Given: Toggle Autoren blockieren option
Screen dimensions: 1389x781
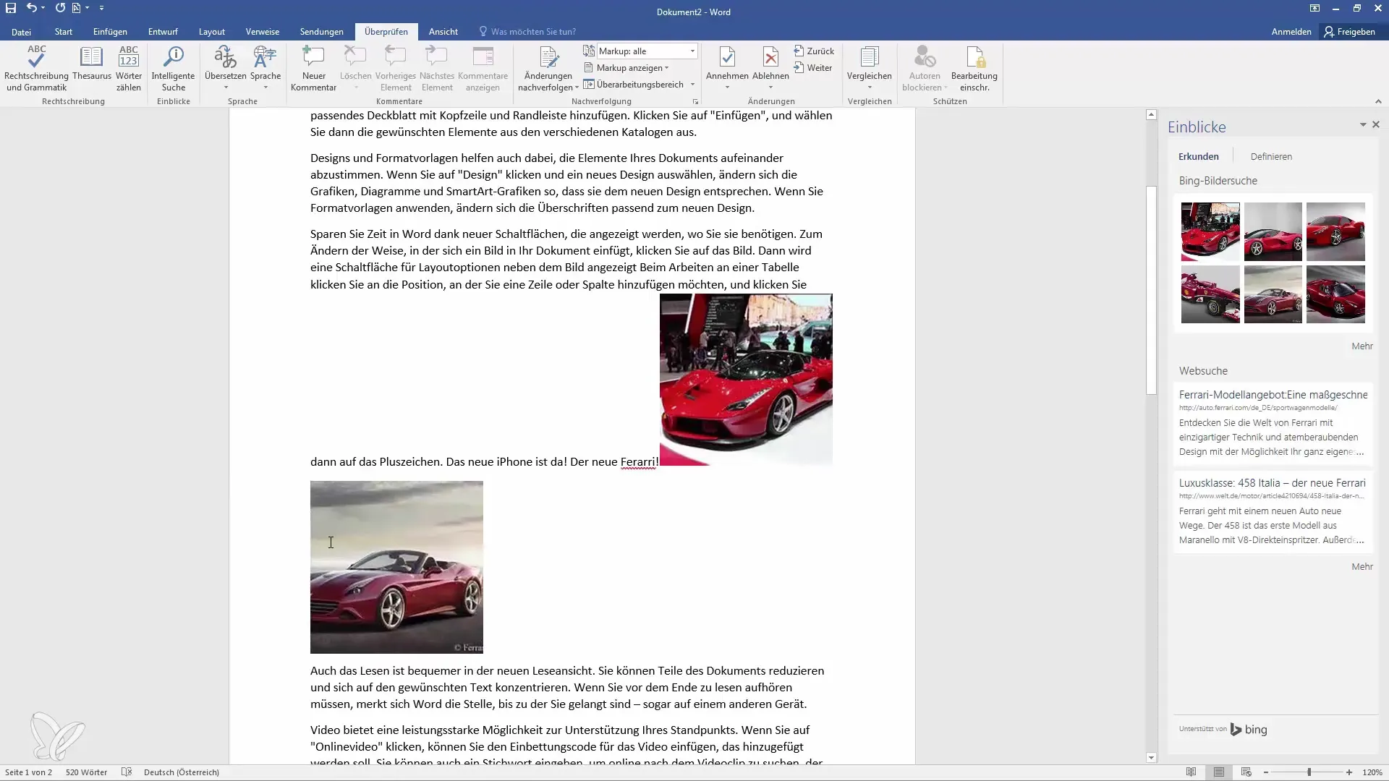Looking at the screenshot, I should 922,69.
